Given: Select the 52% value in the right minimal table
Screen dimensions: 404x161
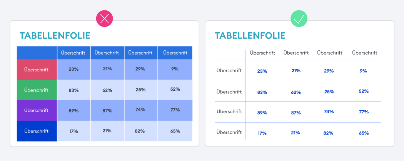Looking at the screenshot, I should [x=364, y=91].
